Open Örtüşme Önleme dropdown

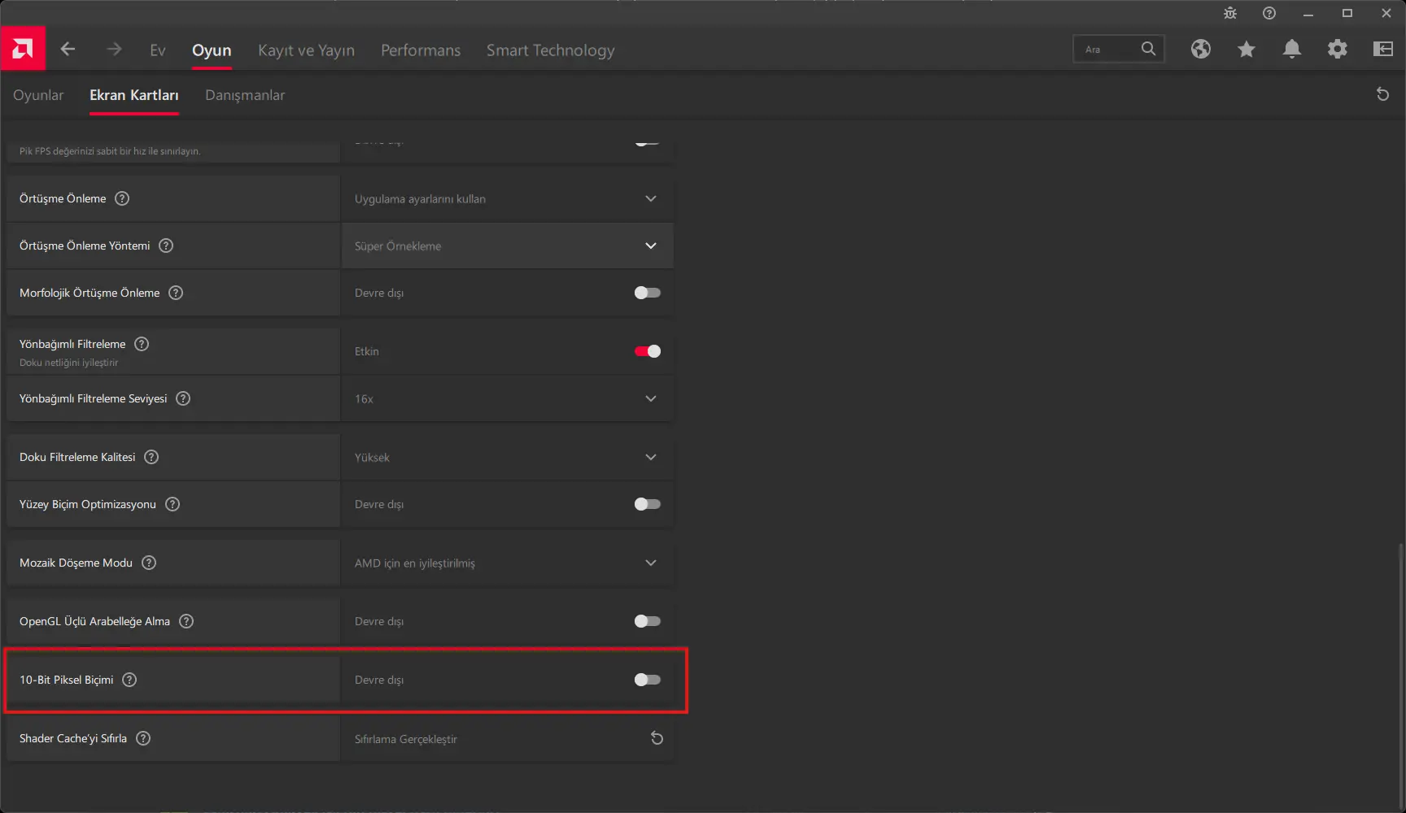click(508, 198)
